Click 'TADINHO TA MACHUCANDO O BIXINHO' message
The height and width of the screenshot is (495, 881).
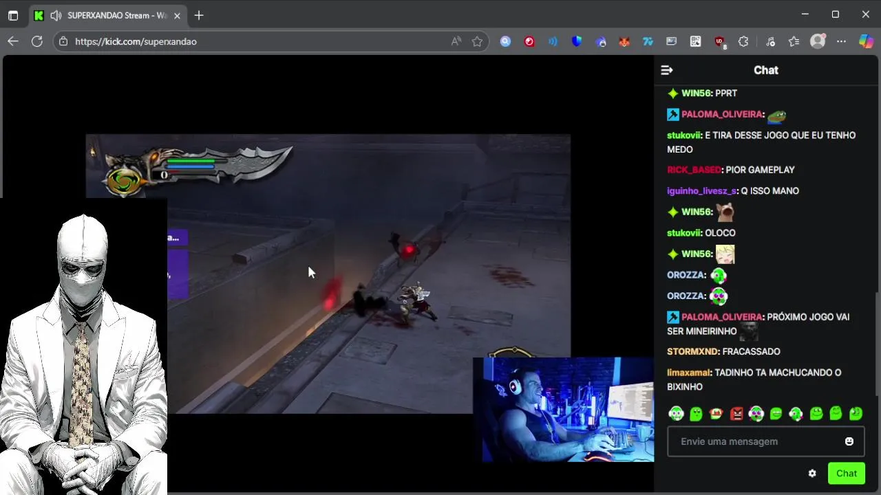(754, 379)
